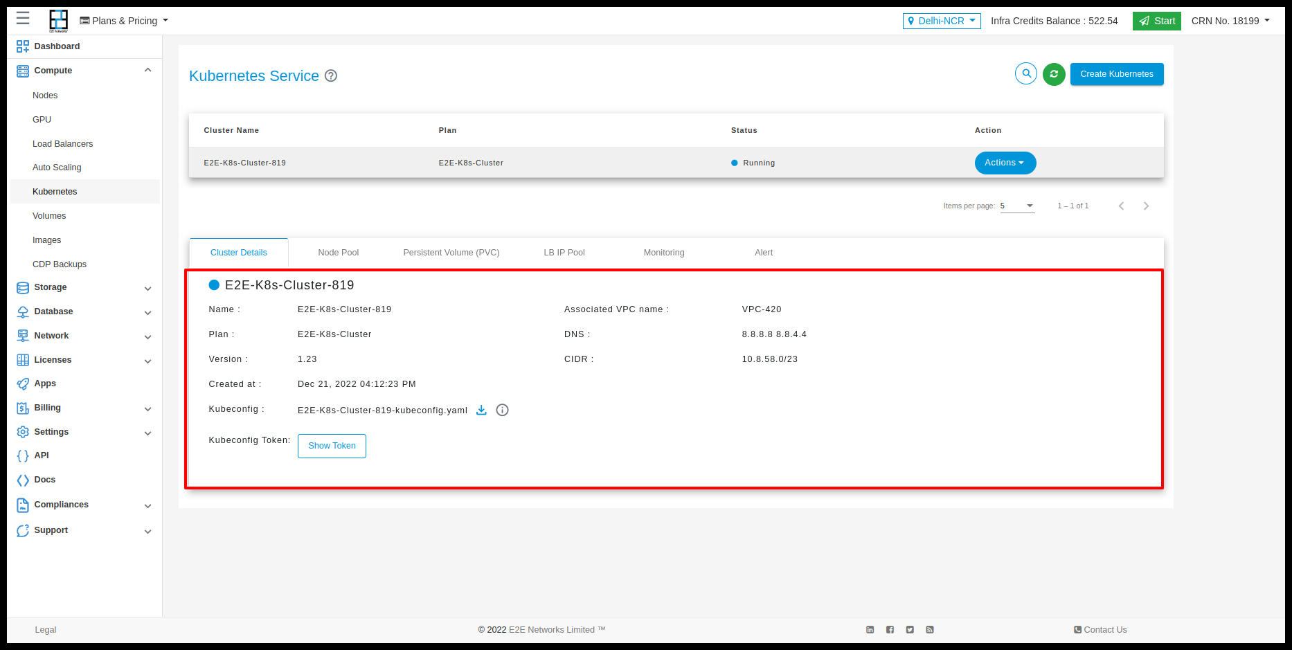The image size is (1292, 650).
Task: Click the search icon near Create Kubernetes
Action: pos(1026,73)
